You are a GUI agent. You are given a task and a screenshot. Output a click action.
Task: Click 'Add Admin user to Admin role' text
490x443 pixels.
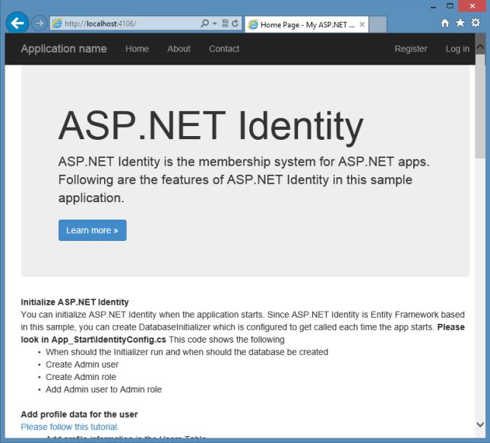[104, 390]
